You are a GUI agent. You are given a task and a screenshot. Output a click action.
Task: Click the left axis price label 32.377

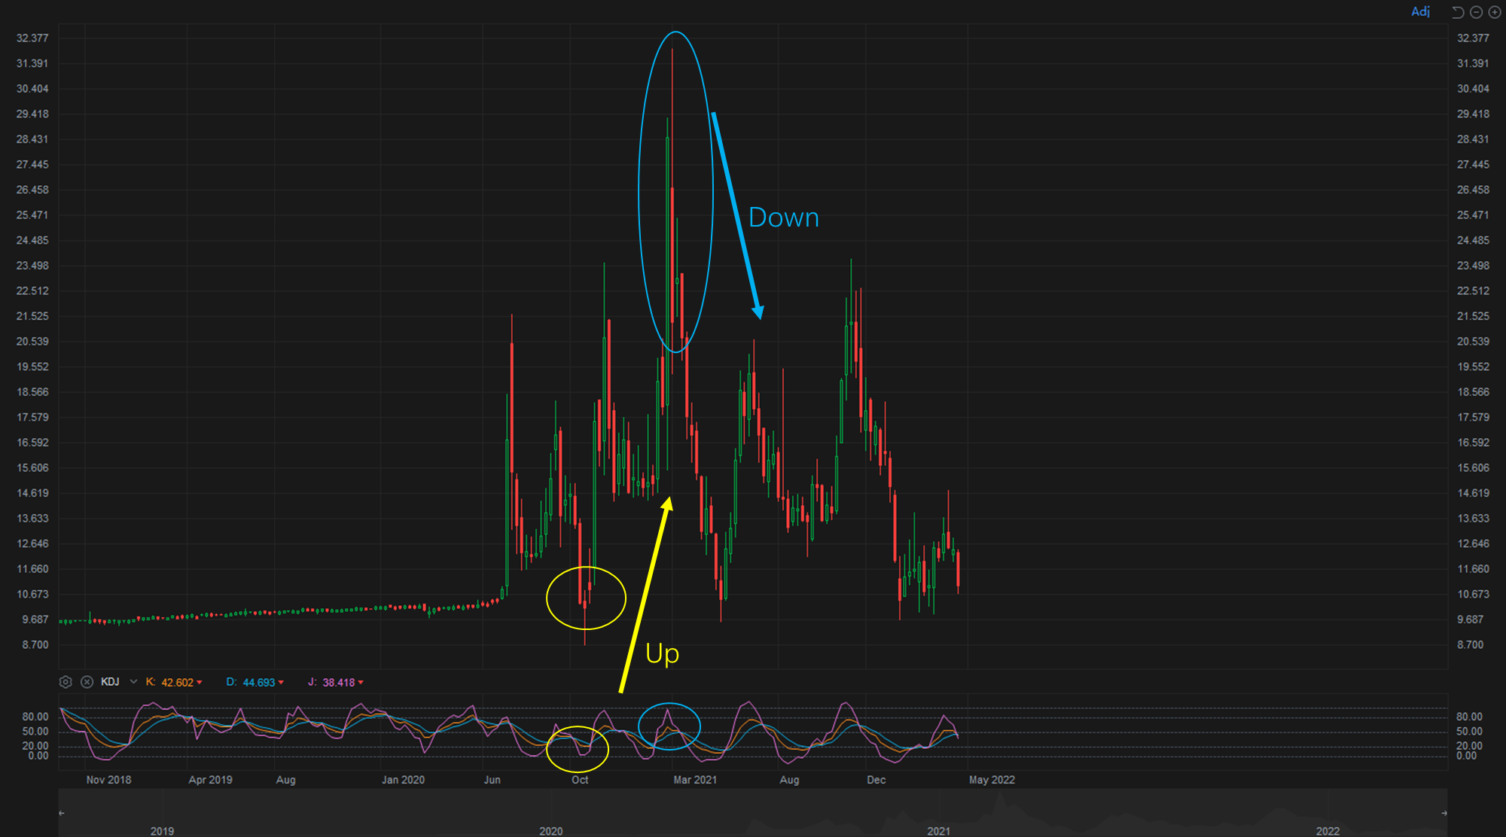click(32, 38)
